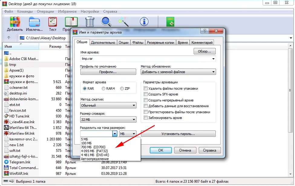295x186 pixels.
Task: Click the кружки и фото RAR archive icon
Action: click(6, 82)
